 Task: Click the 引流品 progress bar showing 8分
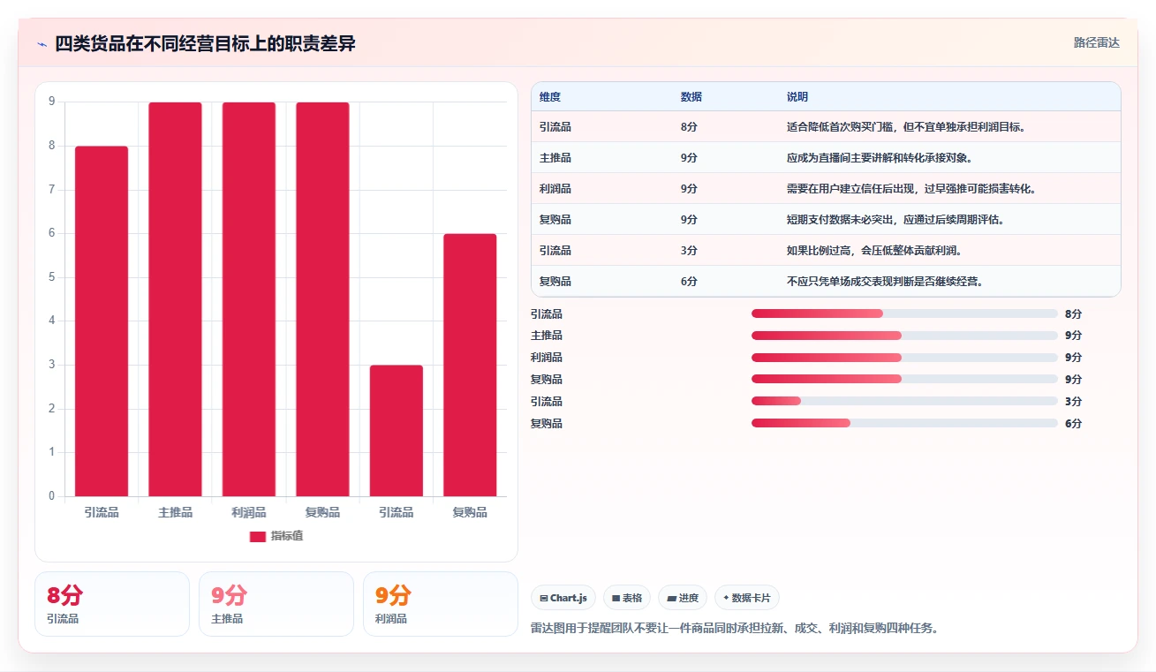click(x=904, y=313)
